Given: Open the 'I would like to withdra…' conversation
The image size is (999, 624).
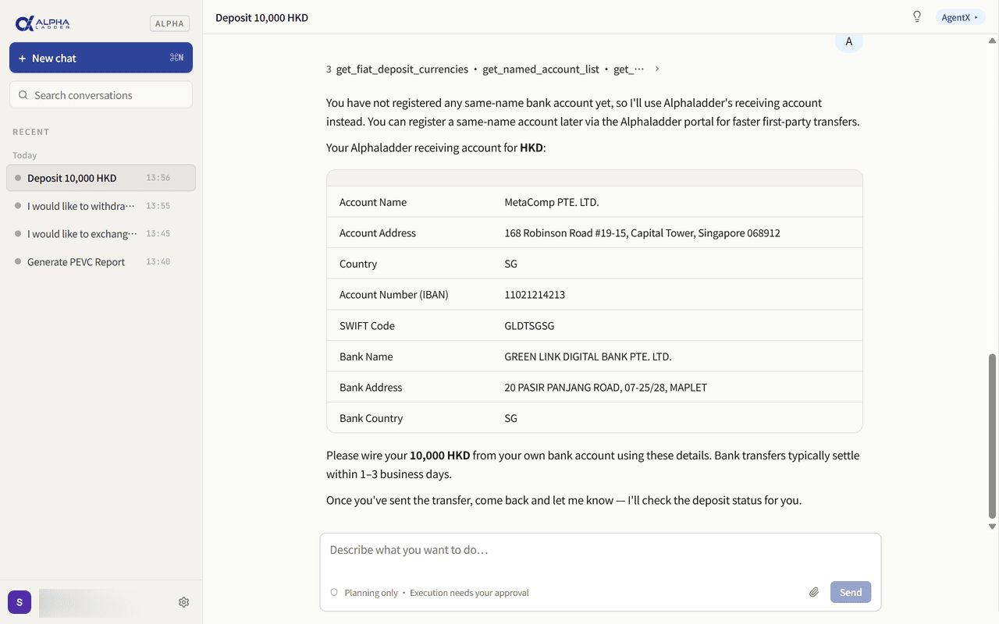Looking at the screenshot, I should pos(101,206).
